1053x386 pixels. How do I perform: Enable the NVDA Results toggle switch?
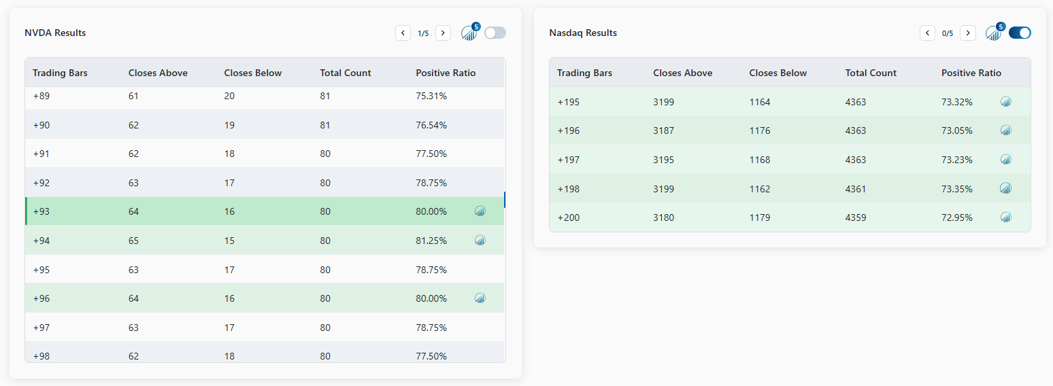[495, 33]
